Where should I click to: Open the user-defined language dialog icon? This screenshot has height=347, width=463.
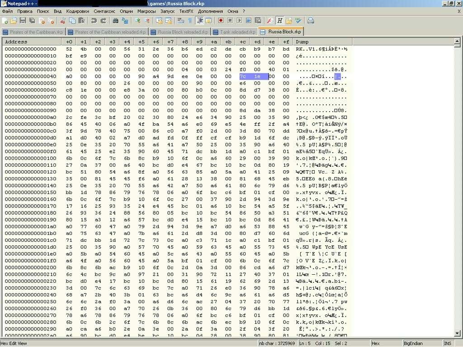pyautogui.click(x=208, y=21)
